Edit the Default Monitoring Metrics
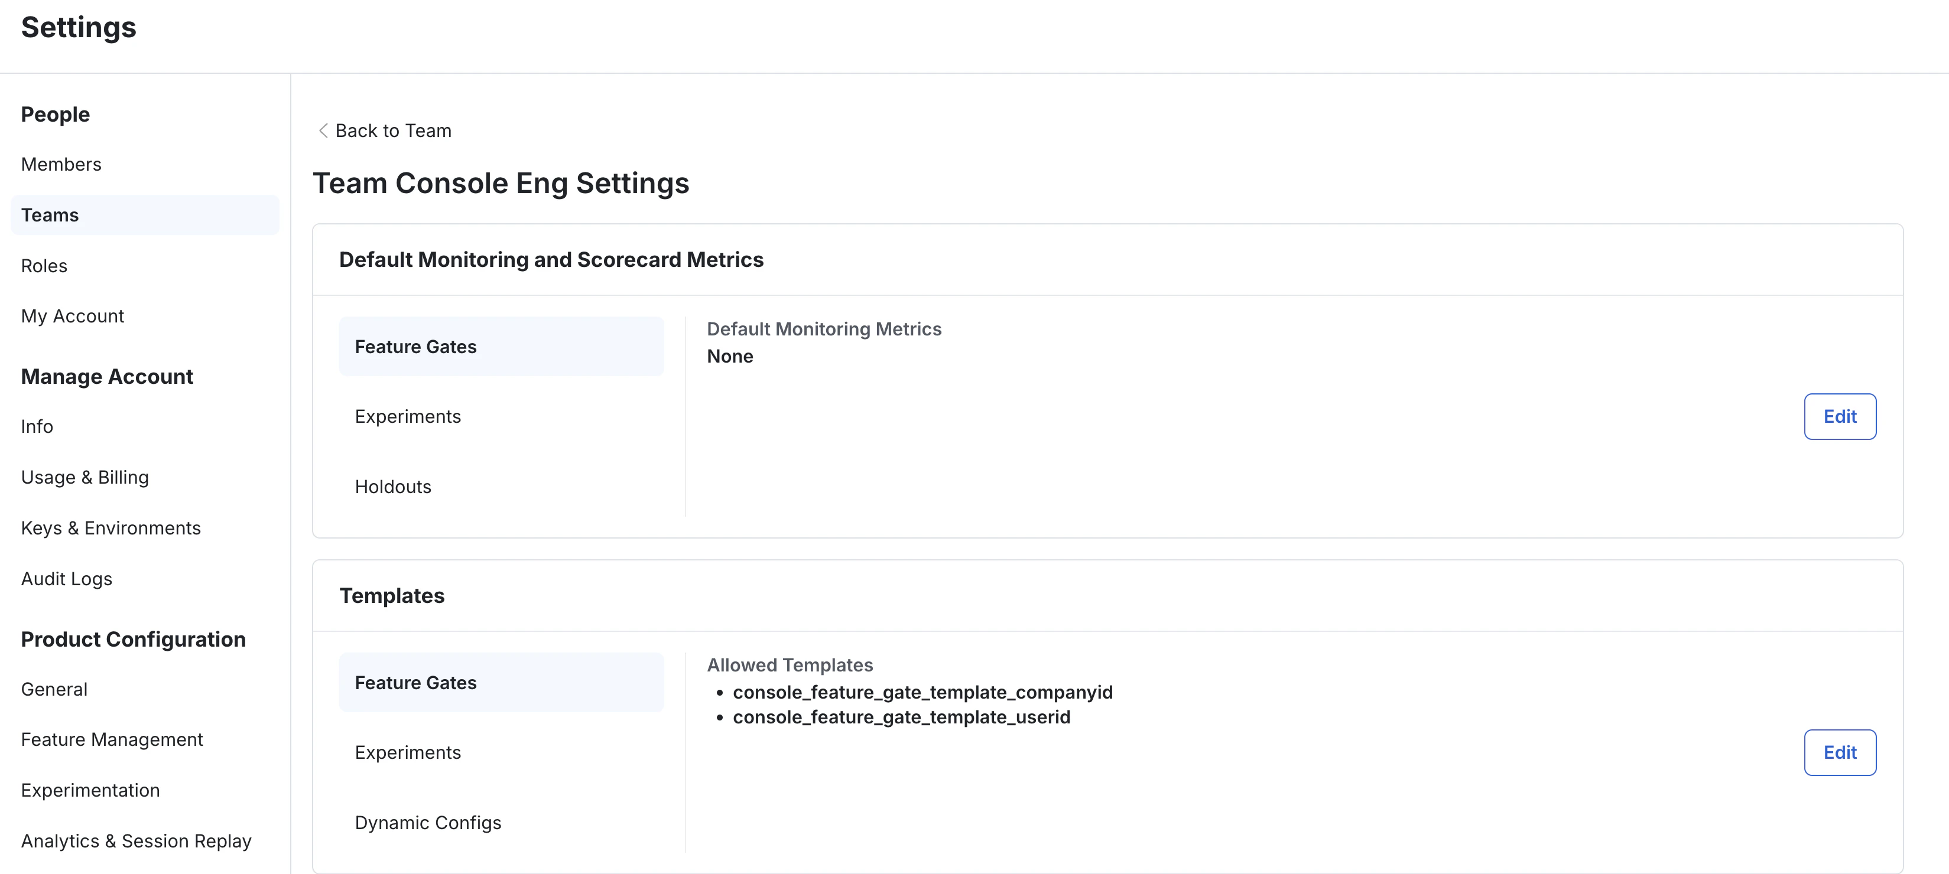Viewport: 1949px width, 874px height. (x=1840, y=416)
